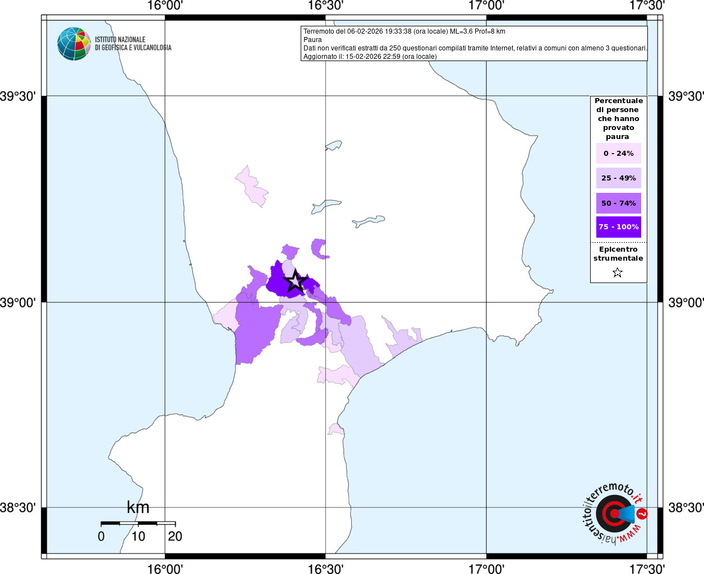This screenshot has width=704, height=574.
Task: Click the epicenter star on the map
Action: click(x=295, y=281)
